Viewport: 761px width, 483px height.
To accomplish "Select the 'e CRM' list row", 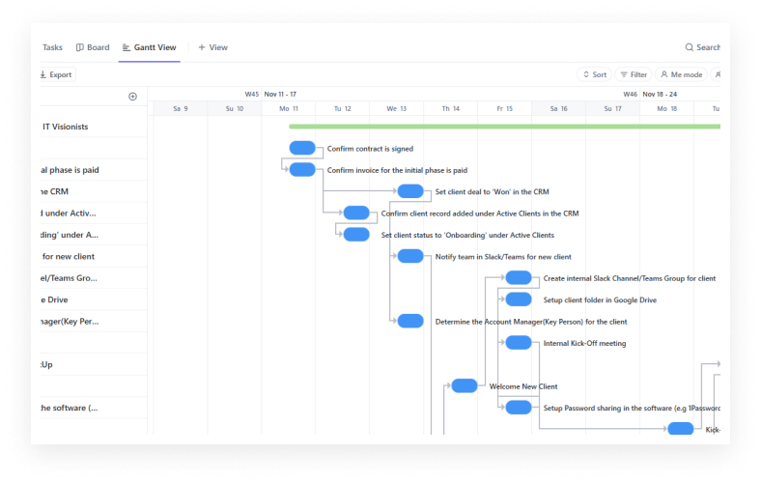I will [93, 191].
